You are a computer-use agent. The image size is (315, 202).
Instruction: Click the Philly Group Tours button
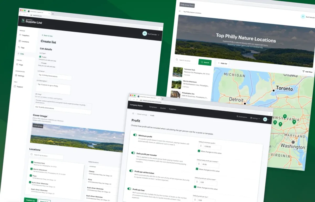coord(187,5)
